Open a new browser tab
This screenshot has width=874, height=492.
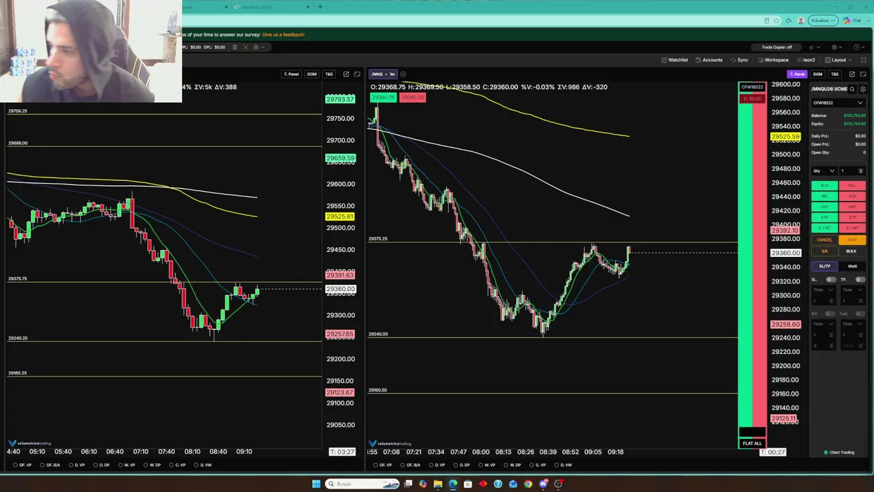(320, 7)
